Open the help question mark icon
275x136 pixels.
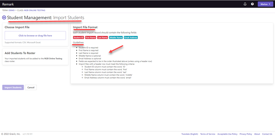click(x=252, y=4)
